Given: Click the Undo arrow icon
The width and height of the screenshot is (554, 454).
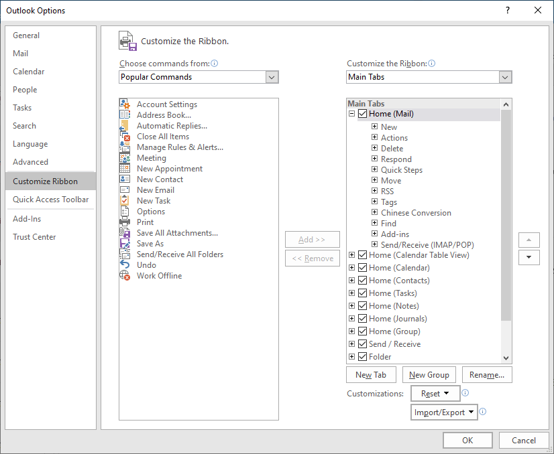Looking at the screenshot, I should [124, 264].
